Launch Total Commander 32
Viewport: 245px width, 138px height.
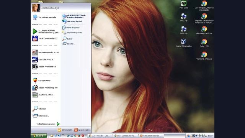(46, 38)
